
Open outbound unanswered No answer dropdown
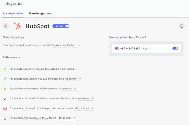pos(73,79)
